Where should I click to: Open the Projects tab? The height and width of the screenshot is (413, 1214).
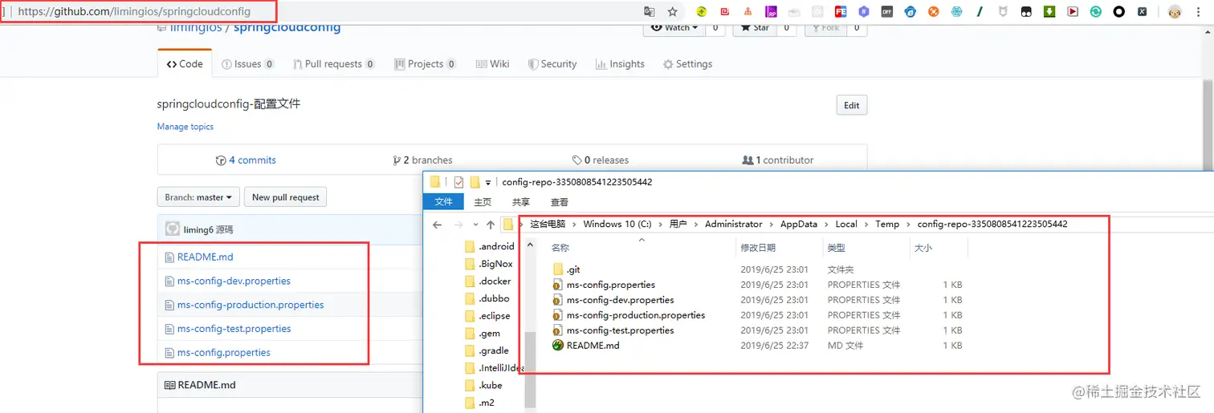click(x=426, y=64)
